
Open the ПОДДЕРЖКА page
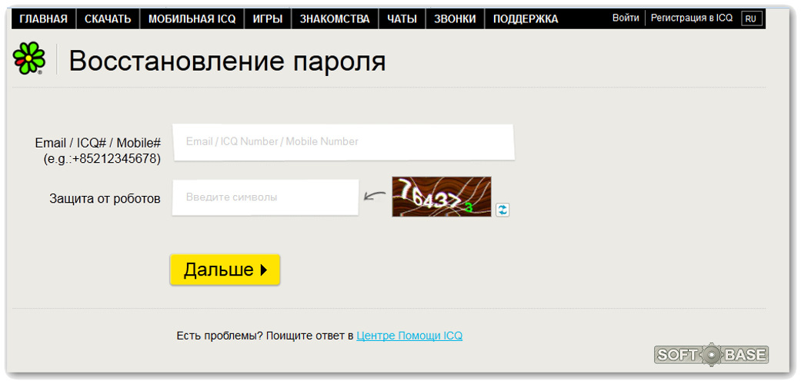coord(526,19)
